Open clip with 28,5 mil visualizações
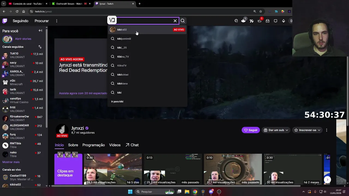This screenshot has width=349, height=196. point(113,169)
